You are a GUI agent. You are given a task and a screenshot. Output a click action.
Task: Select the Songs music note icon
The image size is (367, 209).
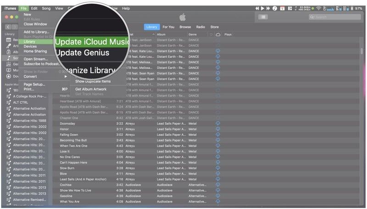[x=8, y=58]
